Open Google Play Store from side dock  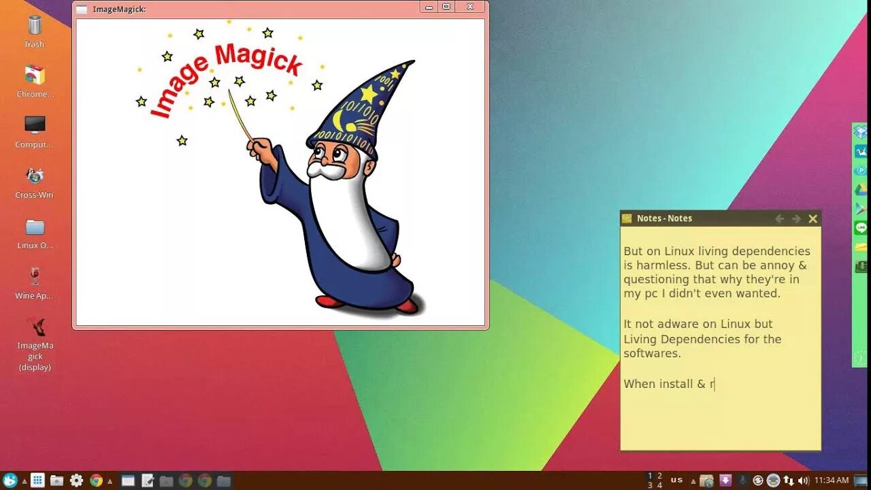point(861,209)
